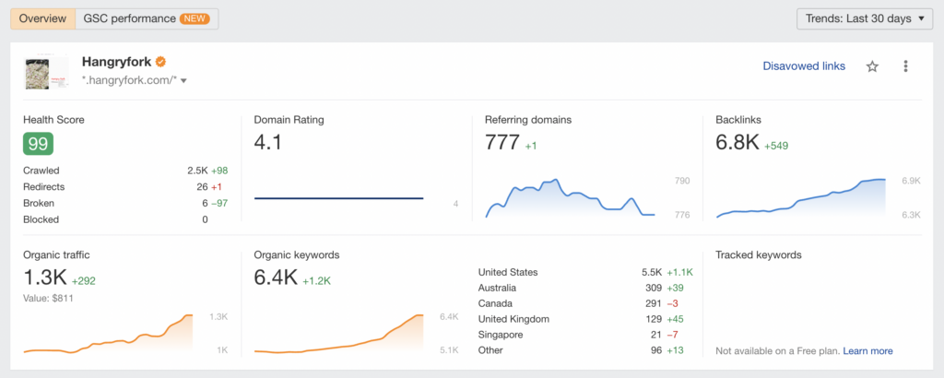Select the Canada keyword row
This screenshot has width=944, height=378.
585,303
